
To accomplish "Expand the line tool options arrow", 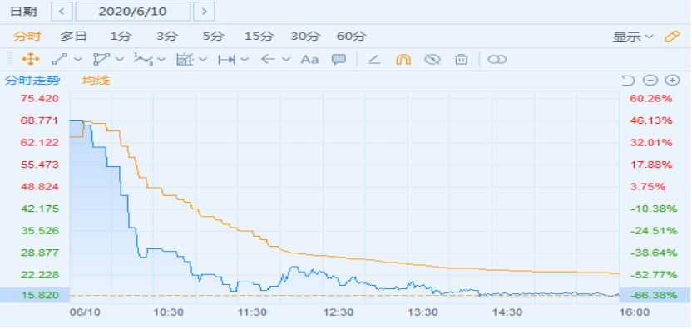I will pyautogui.click(x=78, y=60).
